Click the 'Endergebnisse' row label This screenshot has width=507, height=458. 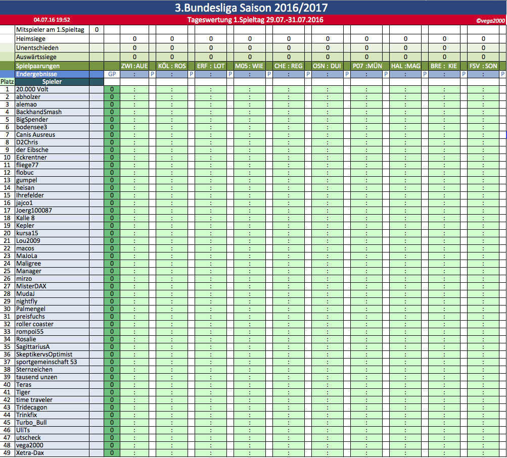pos(38,74)
